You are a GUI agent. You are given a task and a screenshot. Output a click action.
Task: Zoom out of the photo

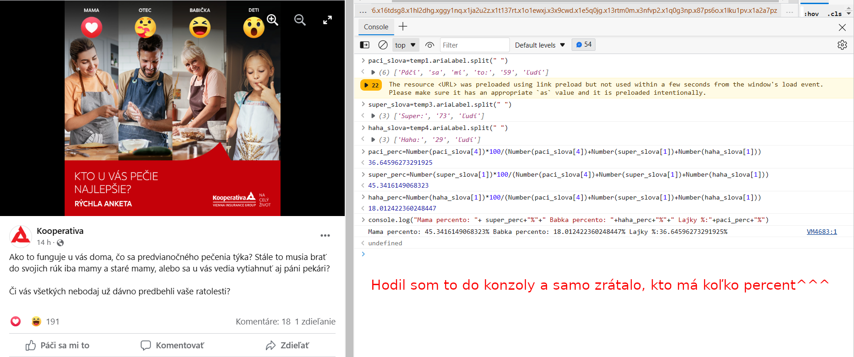(x=300, y=20)
